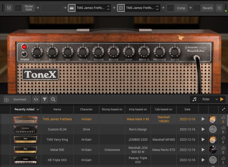Open the mixer sliders icon in signal chain
The width and height of the screenshot is (228, 167).
tap(9, 8)
